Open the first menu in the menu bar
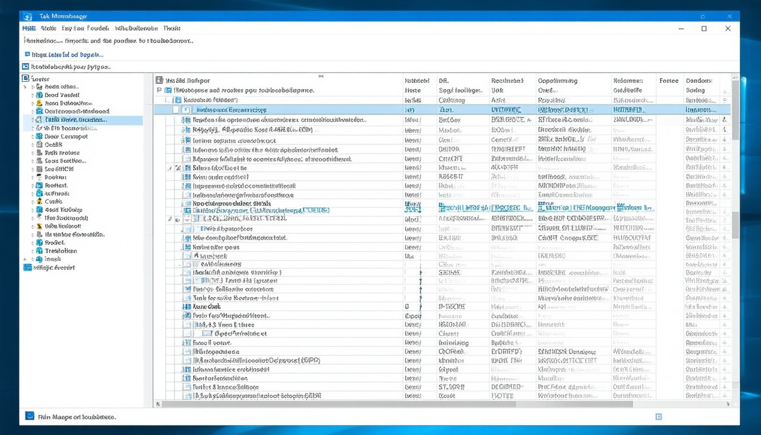Viewport: 761px width, 435px height. pos(29,28)
